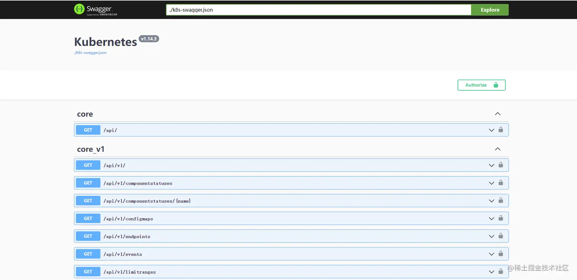Collapse the core section
Viewport: 577px width, 280px height.
[498, 114]
